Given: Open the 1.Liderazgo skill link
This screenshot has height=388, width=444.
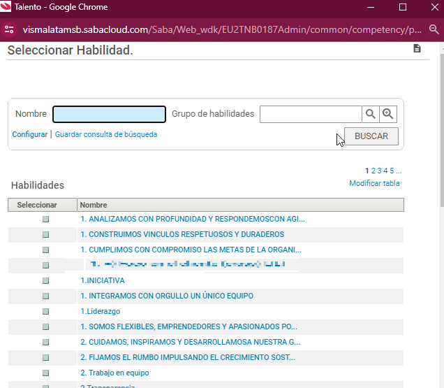Looking at the screenshot, I should 101,311.
